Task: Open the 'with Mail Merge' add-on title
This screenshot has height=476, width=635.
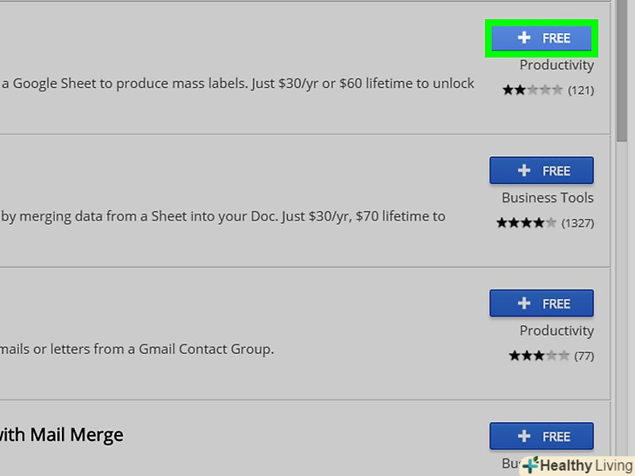Action: 61,434
